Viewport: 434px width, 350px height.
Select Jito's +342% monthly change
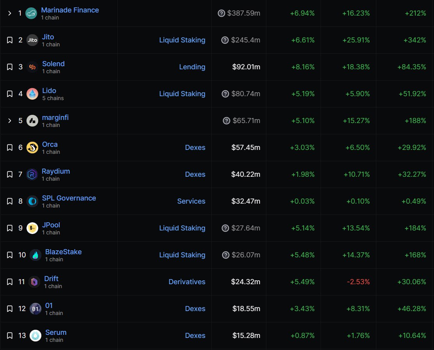[415, 40]
